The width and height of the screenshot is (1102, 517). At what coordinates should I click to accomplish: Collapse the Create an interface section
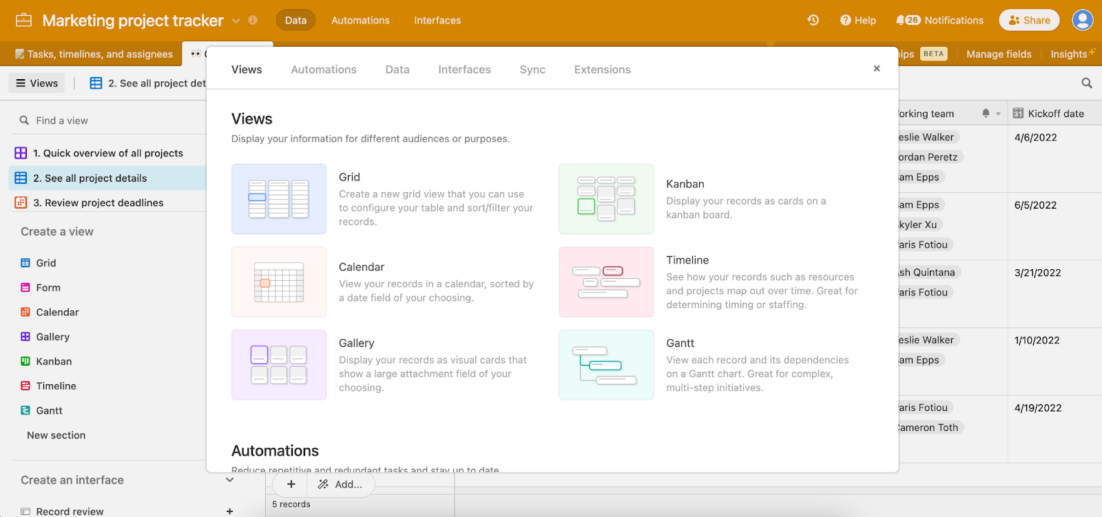(x=230, y=480)
